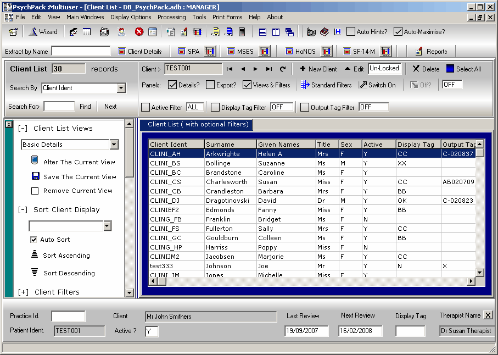The width and height of the screenshot is (498, 355).
Task: Open the chart icon next to SPA
Action: (209, 52)
